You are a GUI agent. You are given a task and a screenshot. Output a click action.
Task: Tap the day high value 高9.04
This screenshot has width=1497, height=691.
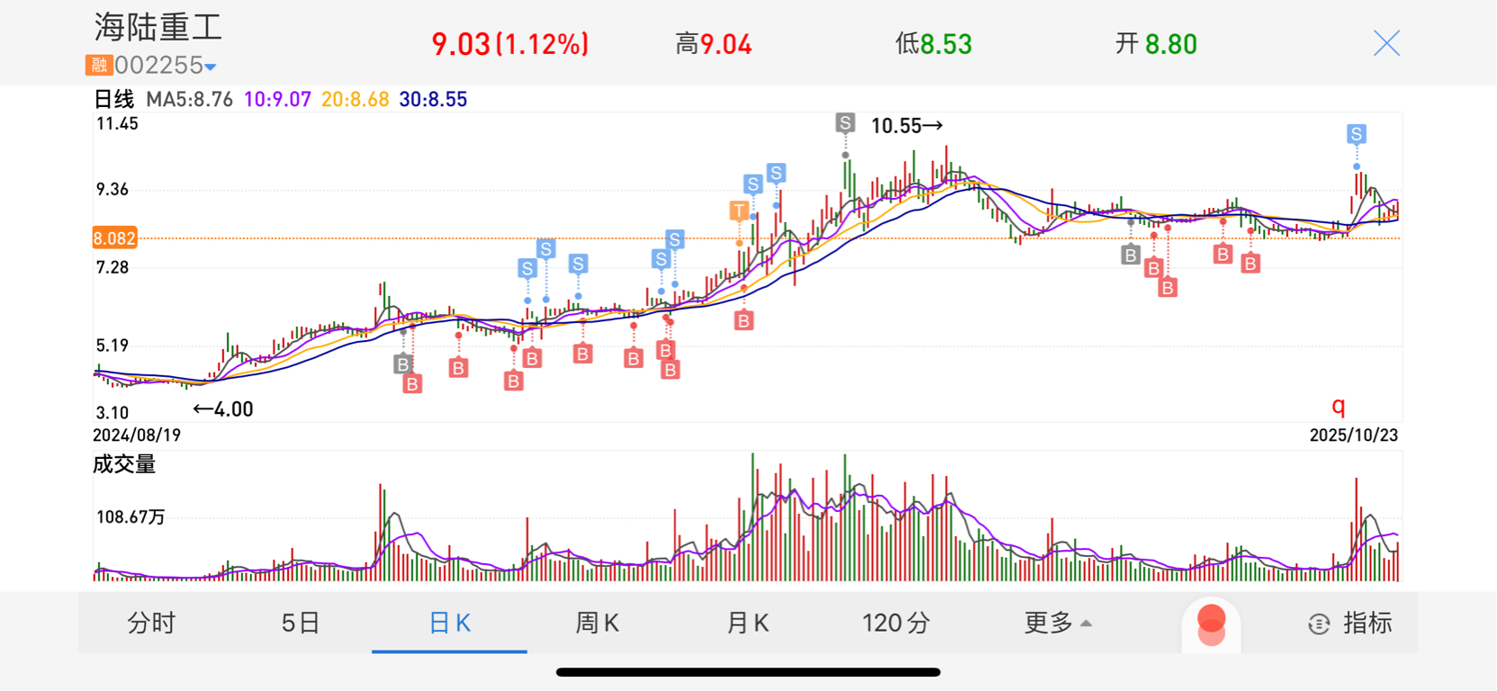point(714,44)
